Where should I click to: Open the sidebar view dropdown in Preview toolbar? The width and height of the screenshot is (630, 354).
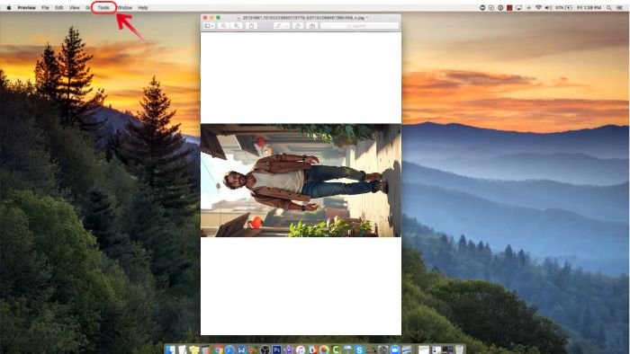tap(209, 26)
